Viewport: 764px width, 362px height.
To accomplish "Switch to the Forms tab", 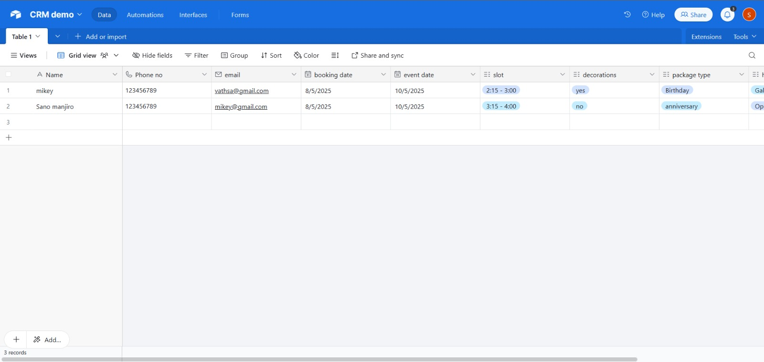I will click(240, 15).
